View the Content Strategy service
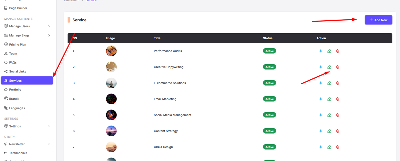Image resolution: width=400 pixels, height=161 pixels. click(320, 131)
